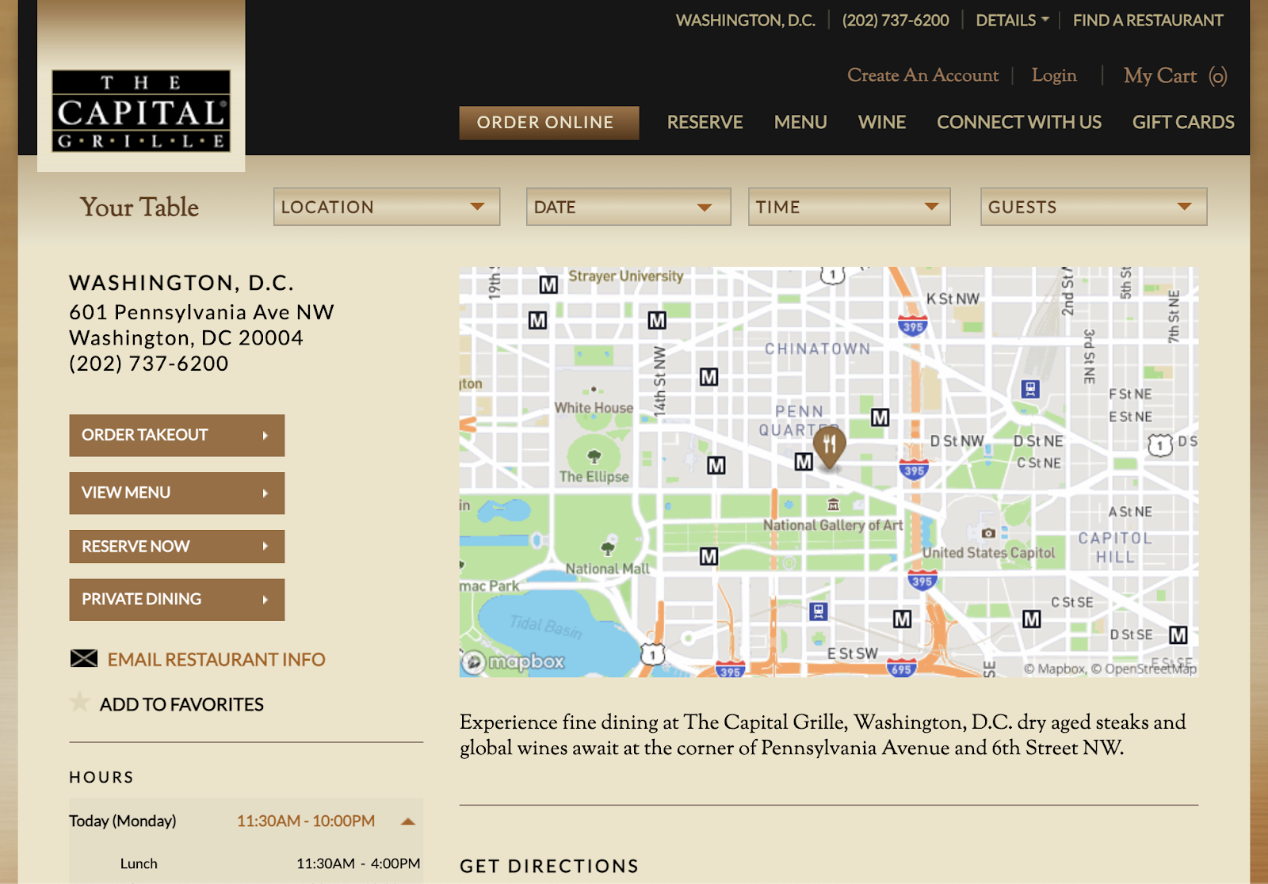This screenshot has height=884, width=1268.
Task: Click the Washington, D.C. header link
Action: (745, 21)
